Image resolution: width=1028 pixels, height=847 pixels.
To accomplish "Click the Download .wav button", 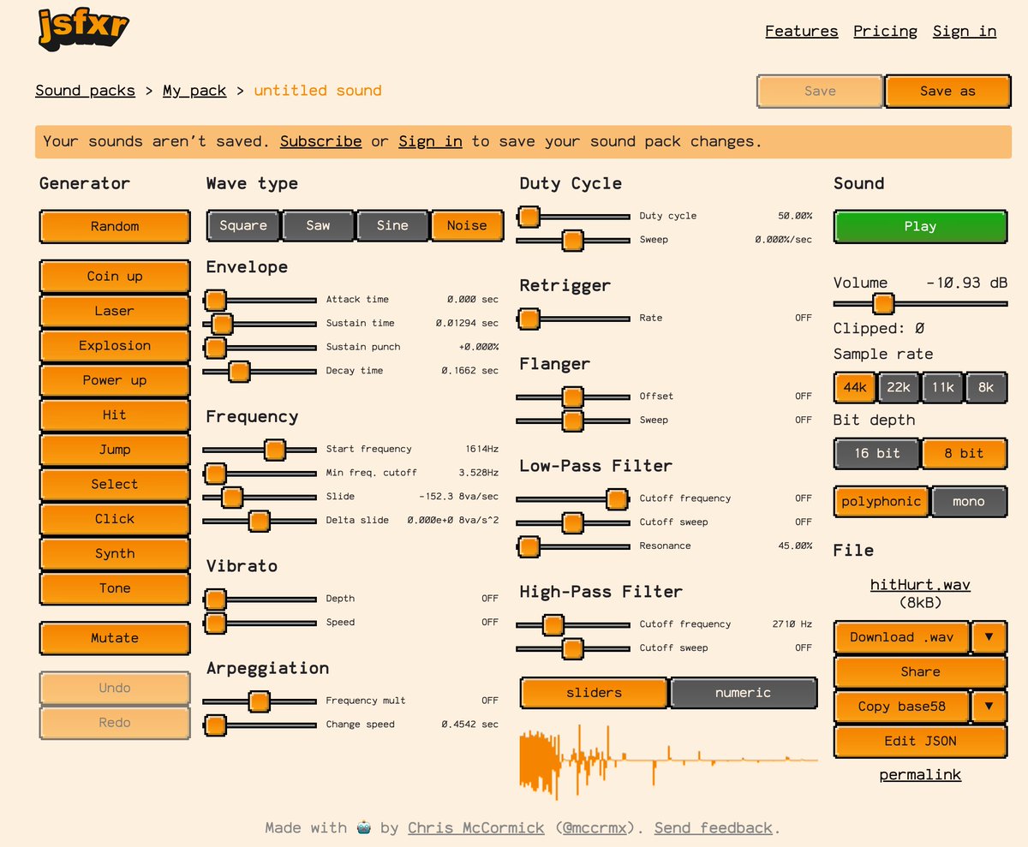I will (902, 637).
